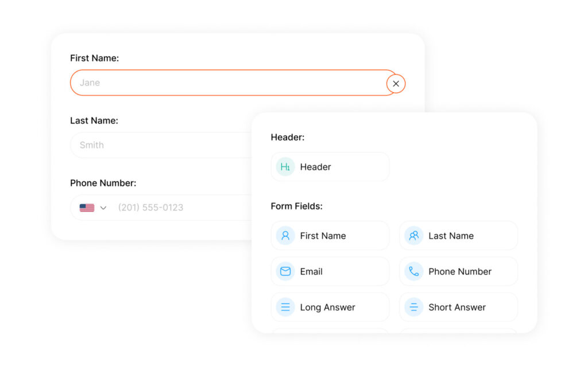Click the Short Answer lines icon
This screenshot has width=588, height=366.
tap(413, 307)
